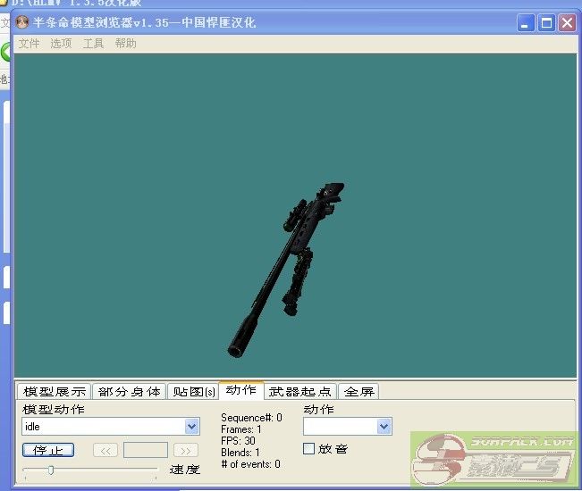Switch to the 部分身体 tab
Viewport: 582px width, 491px height.
(129, 391)
